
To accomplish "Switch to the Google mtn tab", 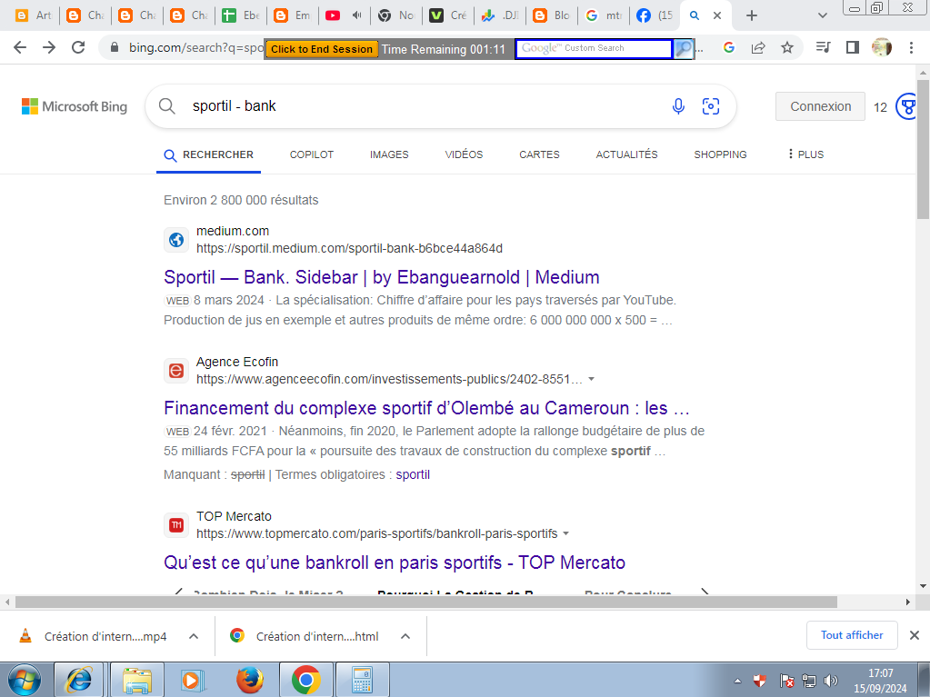I will coord(603,15).
